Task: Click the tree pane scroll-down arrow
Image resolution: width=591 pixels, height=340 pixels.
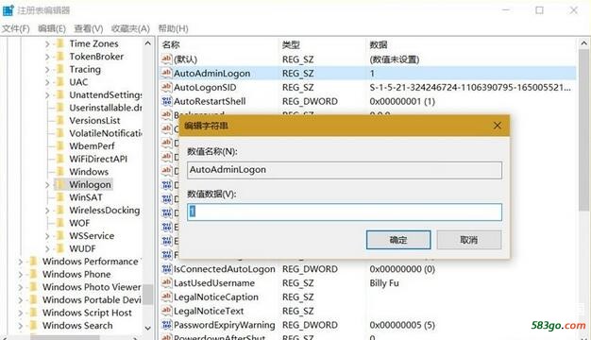Action: 148,328
